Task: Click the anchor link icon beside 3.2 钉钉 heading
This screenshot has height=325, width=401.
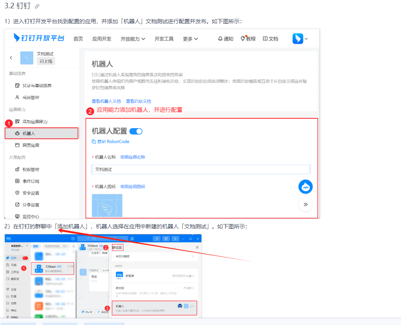Action: click(x=37, y=6)
